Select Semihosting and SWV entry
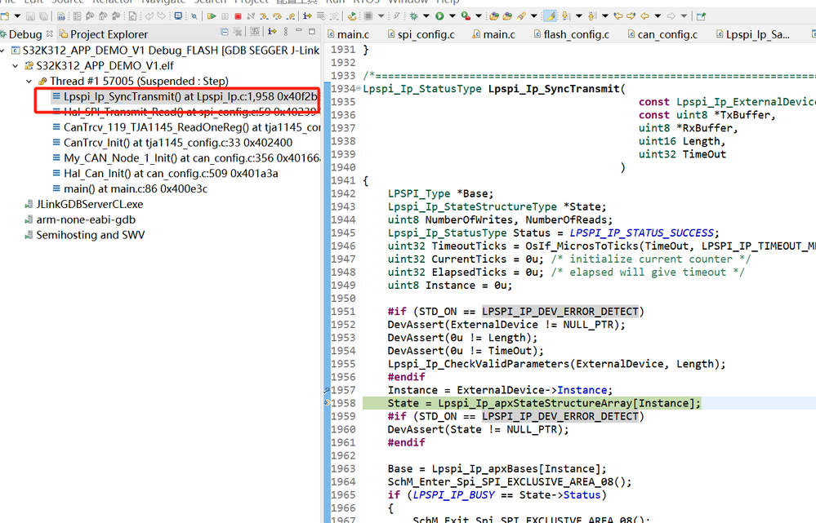The image size is (816, 523). (85, 235)
